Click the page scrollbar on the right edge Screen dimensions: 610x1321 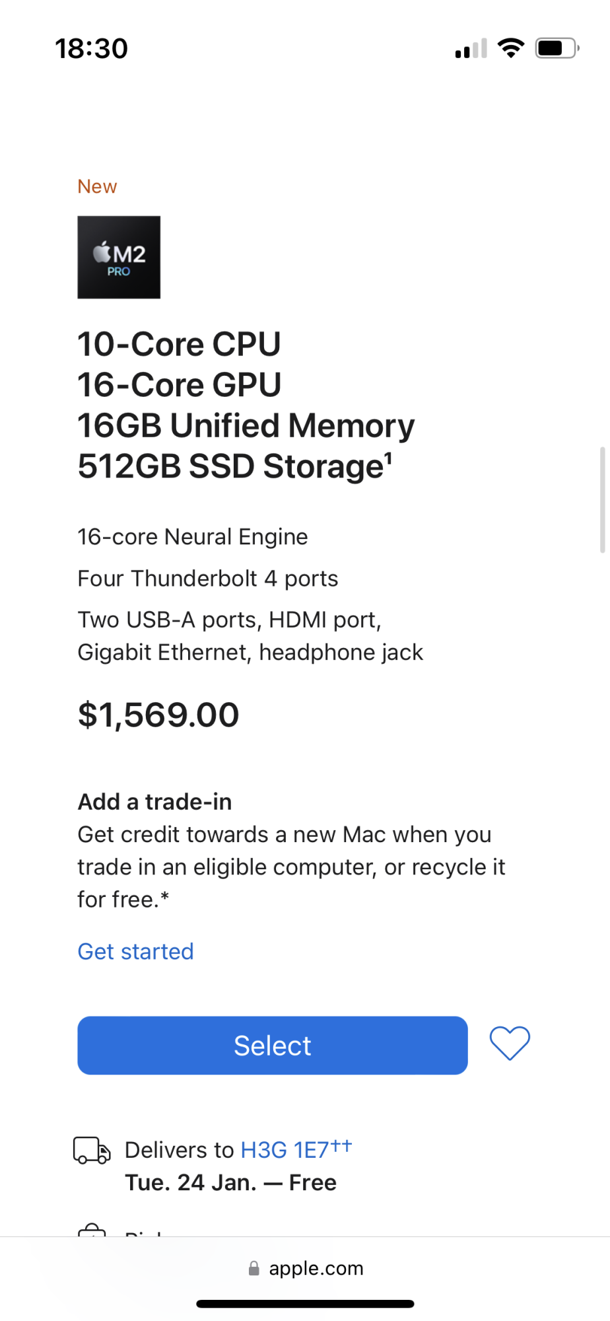(602, 499)
